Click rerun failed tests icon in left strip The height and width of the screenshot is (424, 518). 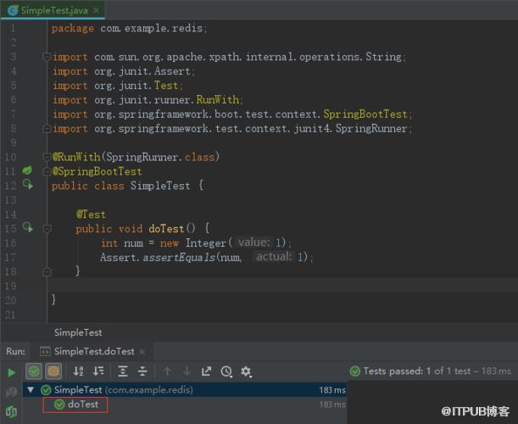[12, 392]
